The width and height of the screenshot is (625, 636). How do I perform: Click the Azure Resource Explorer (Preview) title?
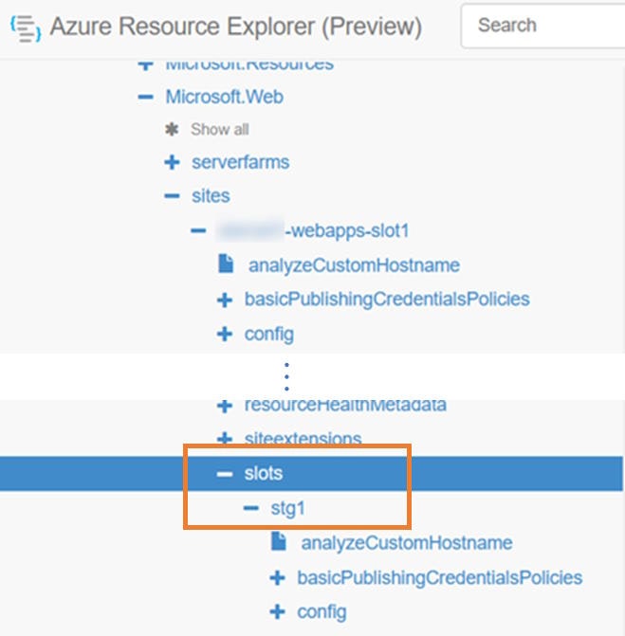pyautogui.click(x=236, y=27)
